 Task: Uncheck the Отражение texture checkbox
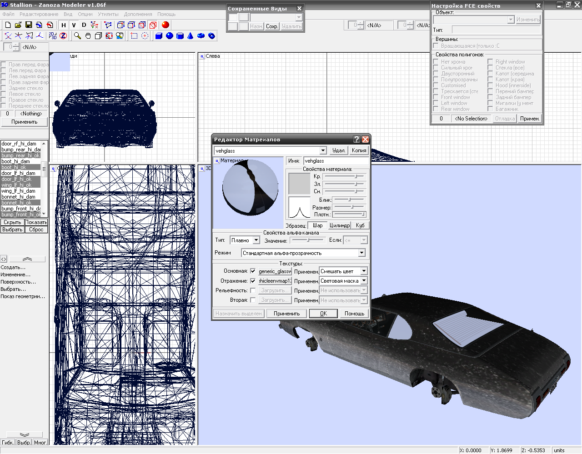253,281
